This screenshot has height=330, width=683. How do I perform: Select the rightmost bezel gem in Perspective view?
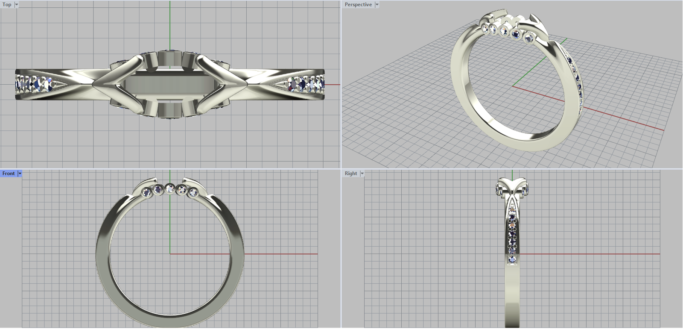(529, 39)
